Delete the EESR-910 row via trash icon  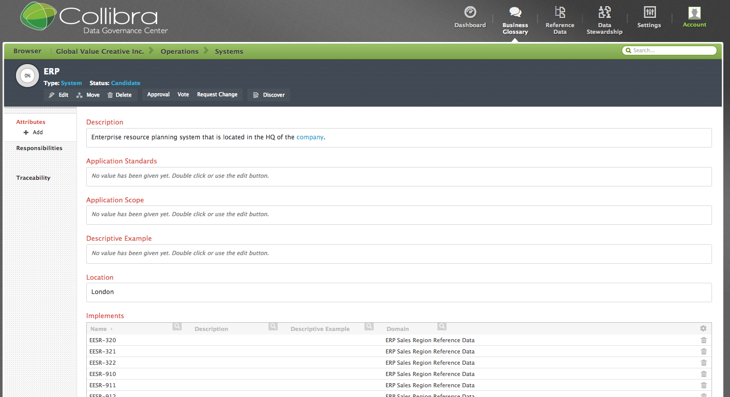tap(704, 374)
